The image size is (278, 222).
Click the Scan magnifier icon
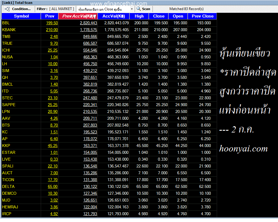[x=139, y=9]
